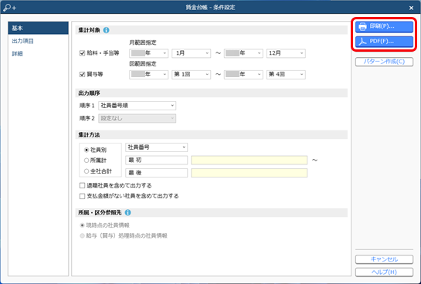Toggle the 賞与等 checkbox

point(83,74)
